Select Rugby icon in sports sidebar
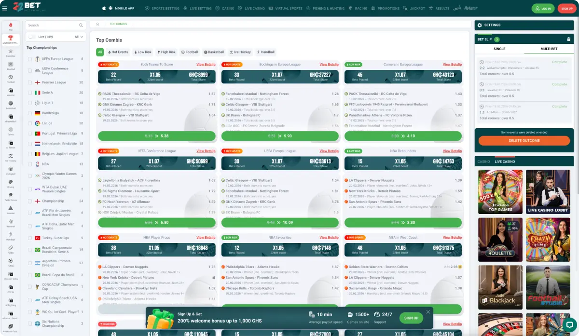 tap(11, 248)
